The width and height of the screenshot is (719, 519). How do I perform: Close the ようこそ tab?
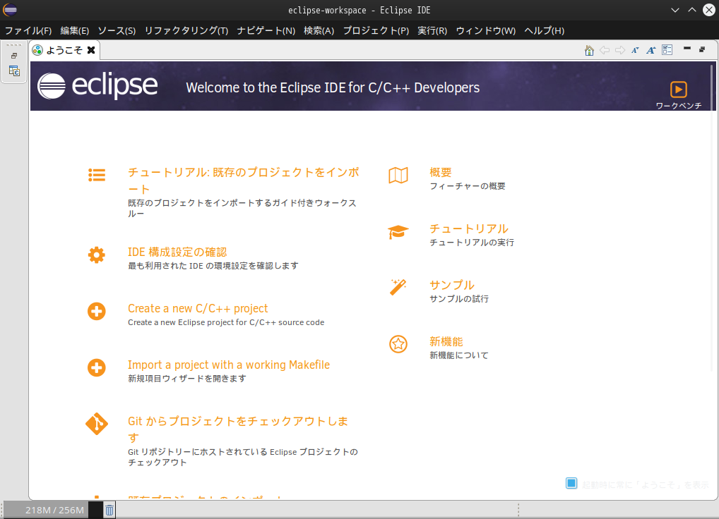pos(91,50)
